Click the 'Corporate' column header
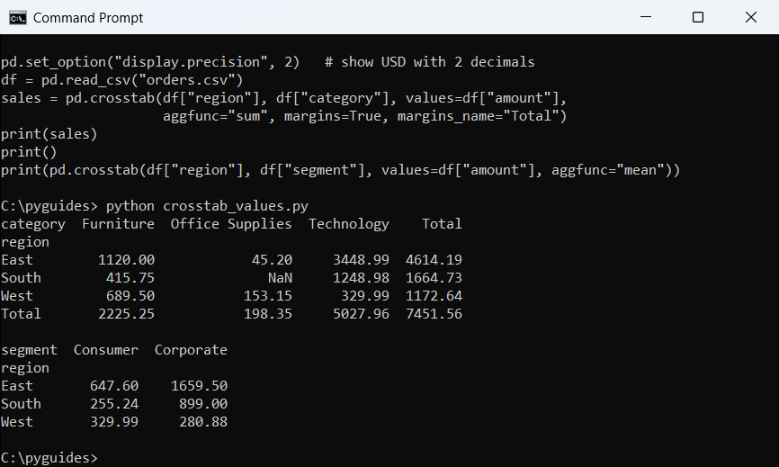Image resolution: width=779 pixels, height=467 pixels. [x=191, y=350]
